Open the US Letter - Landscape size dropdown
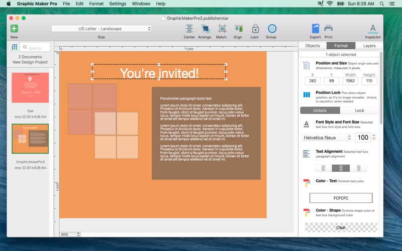Image resolution: width=402 pixels, height=251 pixels. [102, 29]
